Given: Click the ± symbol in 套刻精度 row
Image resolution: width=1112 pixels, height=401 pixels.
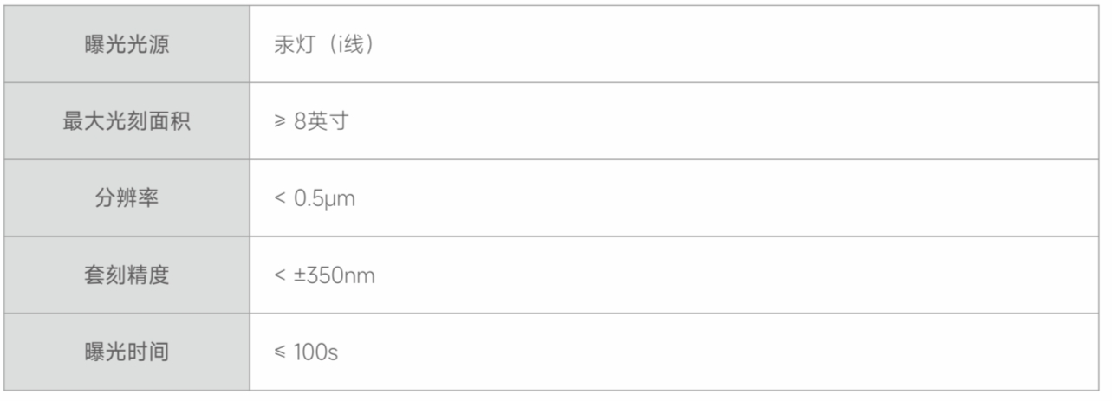Looking at the screenshot, I should pos(299,276).
